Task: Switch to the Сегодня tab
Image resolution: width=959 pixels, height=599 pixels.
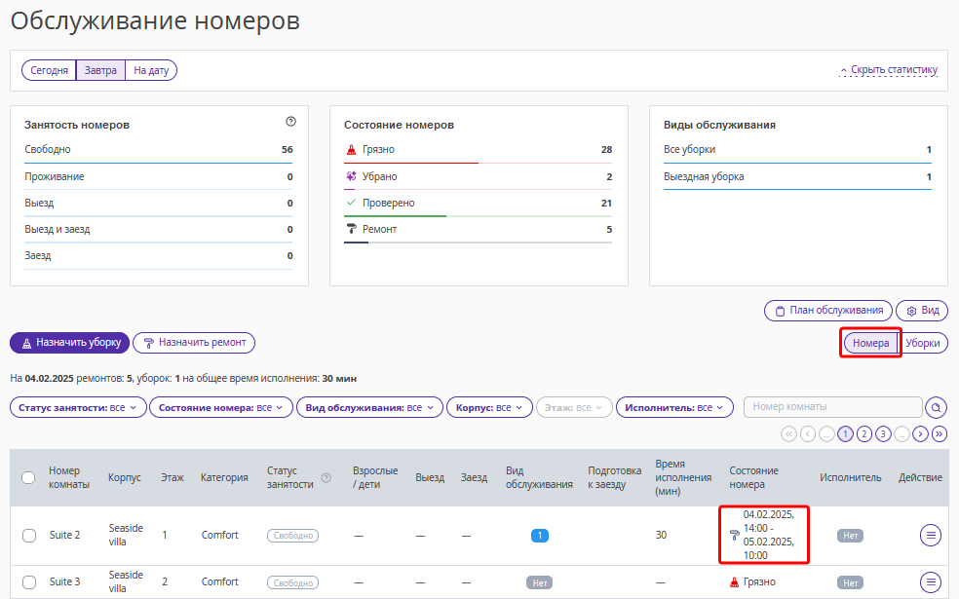Action: [x=49, y=70]
